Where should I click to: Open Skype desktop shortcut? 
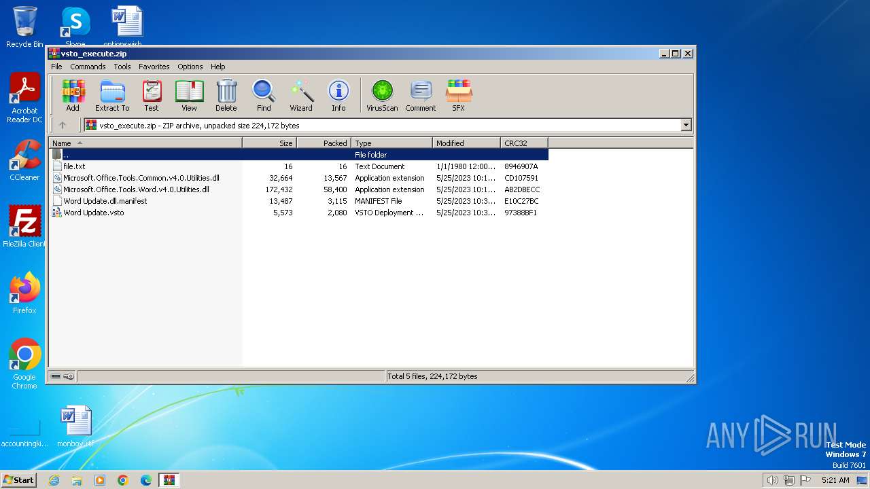coord(75,27)
